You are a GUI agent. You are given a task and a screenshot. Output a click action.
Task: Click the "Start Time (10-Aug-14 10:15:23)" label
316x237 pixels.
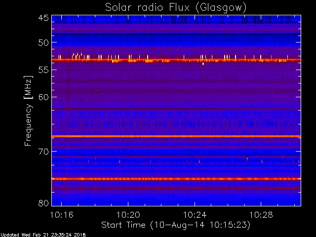coord(176,225)
